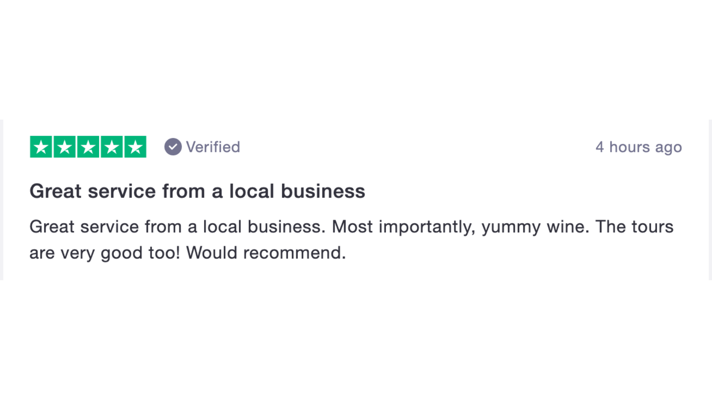Open the '4 hours ago' timestamp
Viewport: 712px width, 400px height.
click(639, 147)
